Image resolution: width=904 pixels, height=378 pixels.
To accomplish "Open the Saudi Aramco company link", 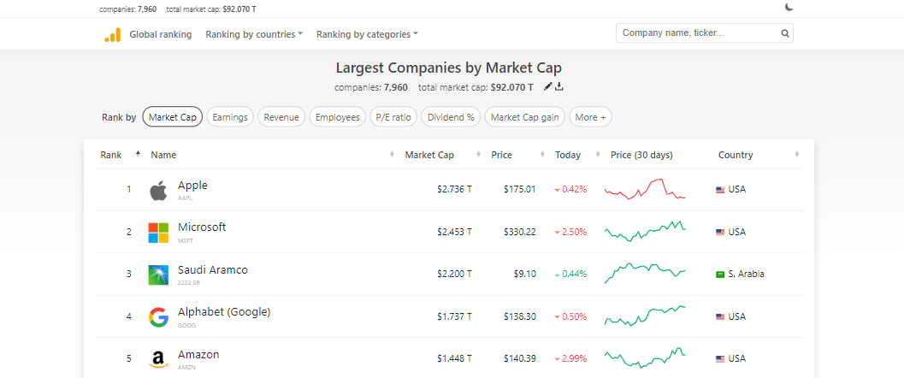I will pos(213,269).
